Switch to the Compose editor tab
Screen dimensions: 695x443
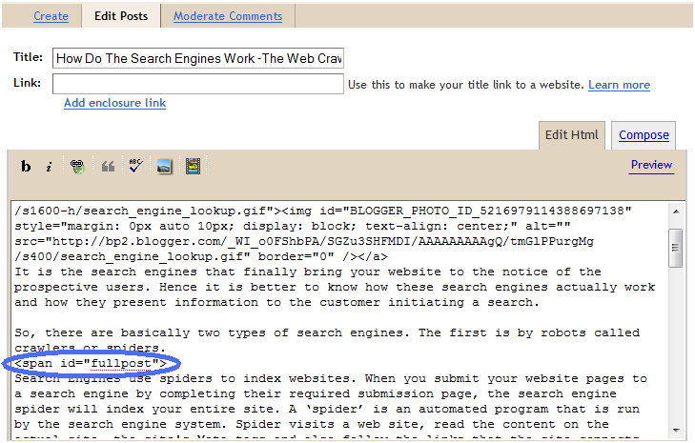pyautogui.click(x=644, y=135)
